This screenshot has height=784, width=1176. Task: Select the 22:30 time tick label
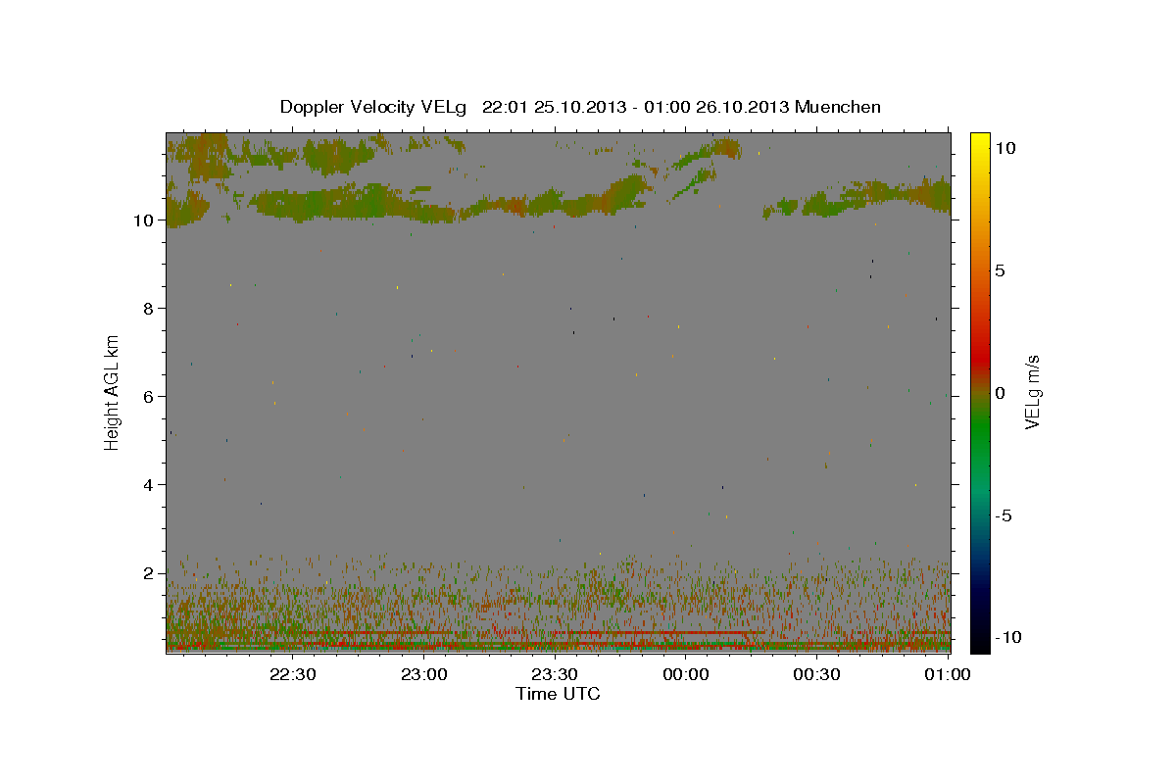point(292,674)
